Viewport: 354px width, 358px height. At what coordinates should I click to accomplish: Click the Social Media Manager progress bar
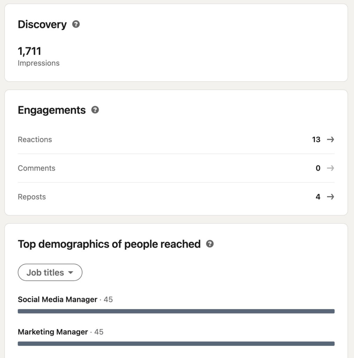pos(176,311)
